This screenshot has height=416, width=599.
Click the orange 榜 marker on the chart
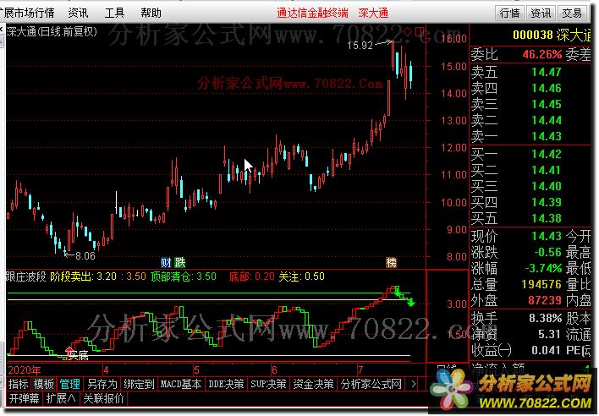click(x=391, y=263)
